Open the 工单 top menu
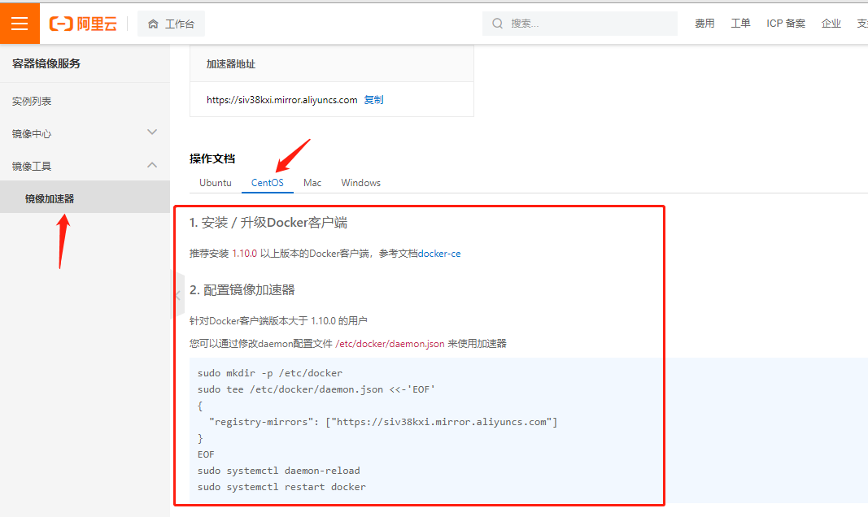This screenshot has height=517, width=868. [740, 24]
